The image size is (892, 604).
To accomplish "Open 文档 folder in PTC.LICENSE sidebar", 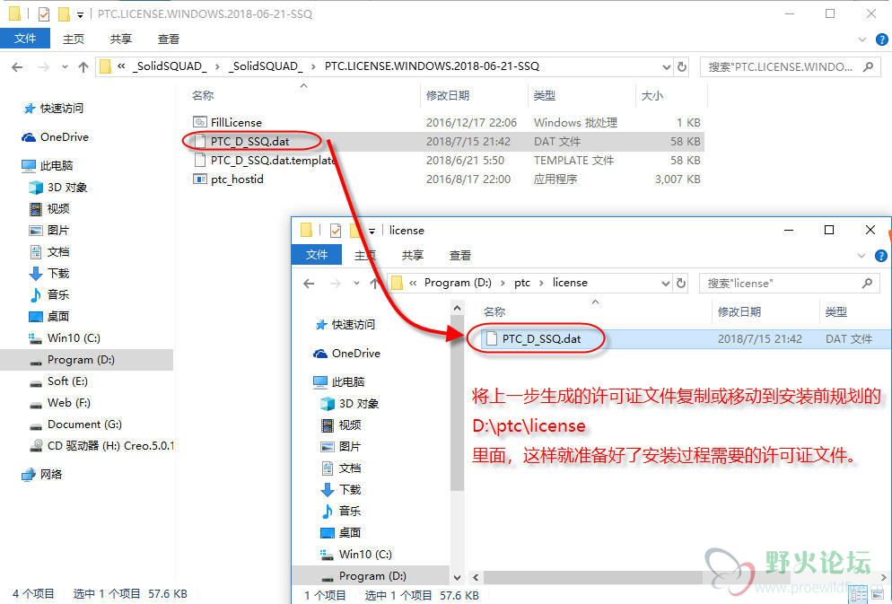I will [x=50, y=252].
